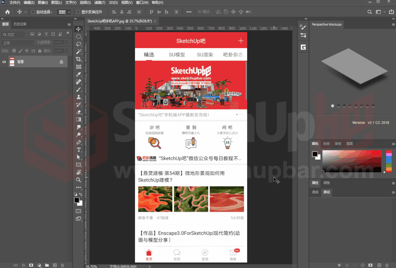Select the Move tool in the toolbox

click(78, 29)
